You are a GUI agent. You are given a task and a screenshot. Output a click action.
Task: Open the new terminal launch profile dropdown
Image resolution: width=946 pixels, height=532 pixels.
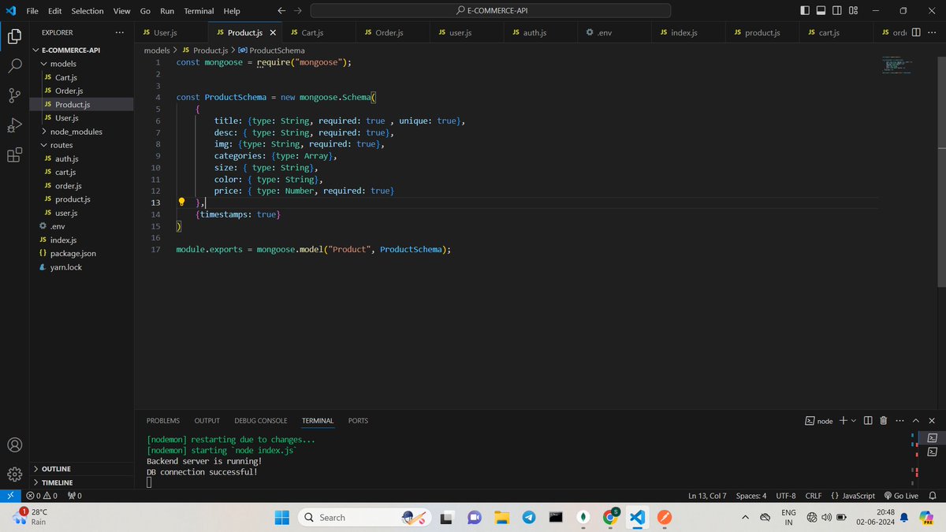854,421
